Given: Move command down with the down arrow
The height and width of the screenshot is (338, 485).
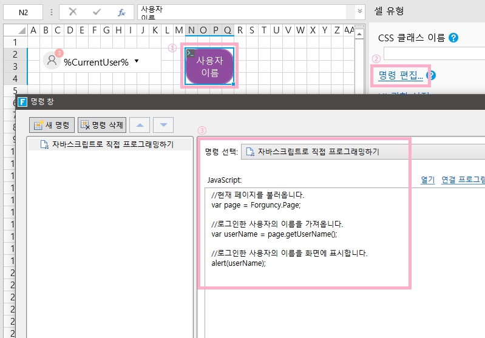Looking at the screenshot, I should (163, 126).
